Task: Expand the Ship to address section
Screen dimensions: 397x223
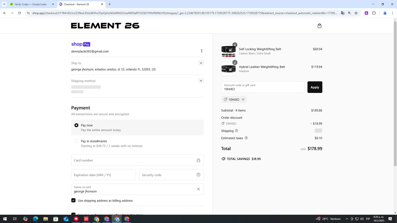Action: coord(201,63)
